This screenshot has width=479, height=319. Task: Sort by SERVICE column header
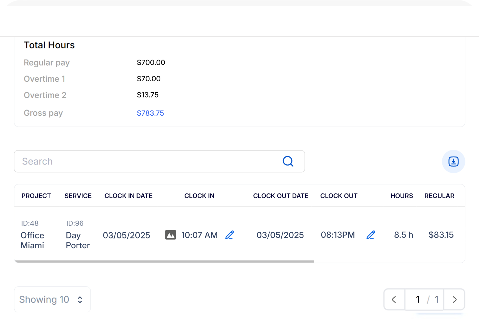78,196
